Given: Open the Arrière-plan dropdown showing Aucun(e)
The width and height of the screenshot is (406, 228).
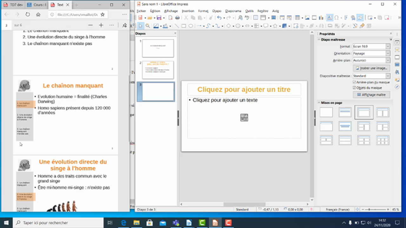Looking at the screenshot, I should pyautogui.click(x=371, y=60).
